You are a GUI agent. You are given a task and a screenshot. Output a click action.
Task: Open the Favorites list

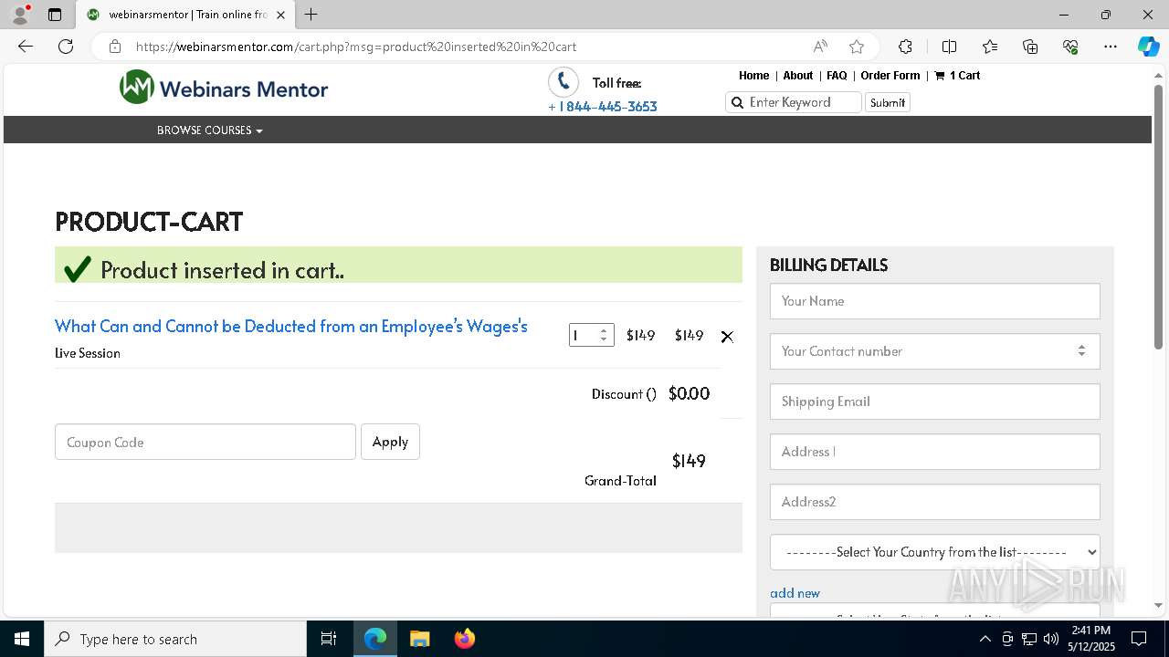[990, 47]
